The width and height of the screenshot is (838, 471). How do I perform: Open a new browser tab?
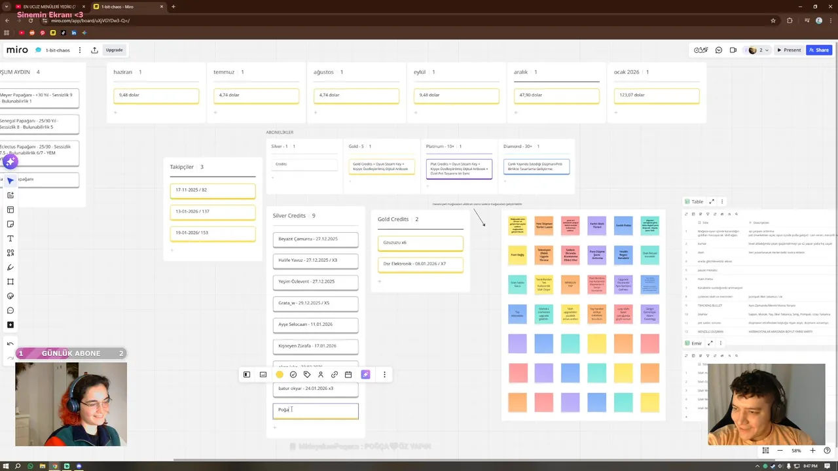173,7
